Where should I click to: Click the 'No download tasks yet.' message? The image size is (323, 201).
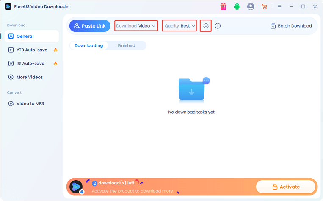point(192,112)
